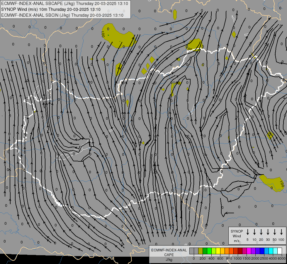Click the 'CAPE' word in color legend
Image resolution: width=287 pixels, height=264 pixels.
click(169, 255)
